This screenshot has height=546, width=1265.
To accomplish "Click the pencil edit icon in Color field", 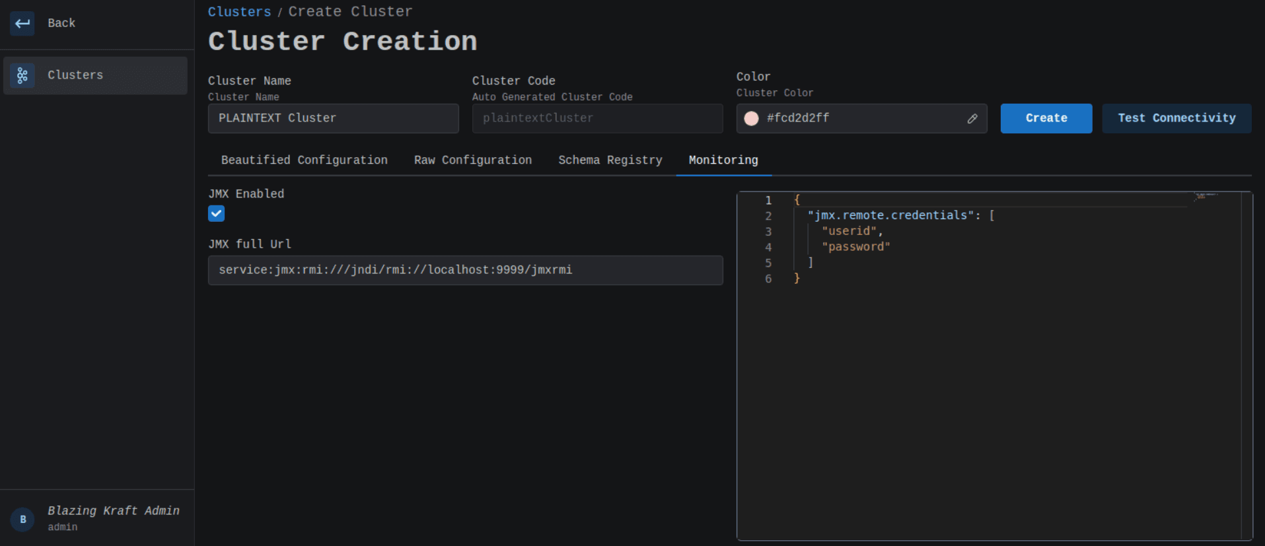I will [x=972, y=119].
